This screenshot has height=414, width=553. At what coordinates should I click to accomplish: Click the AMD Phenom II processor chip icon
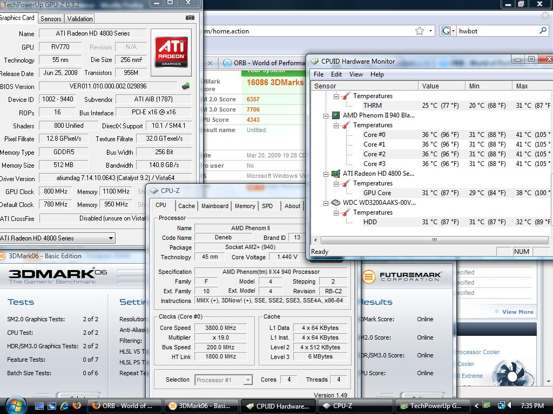[x=336, y=115]
